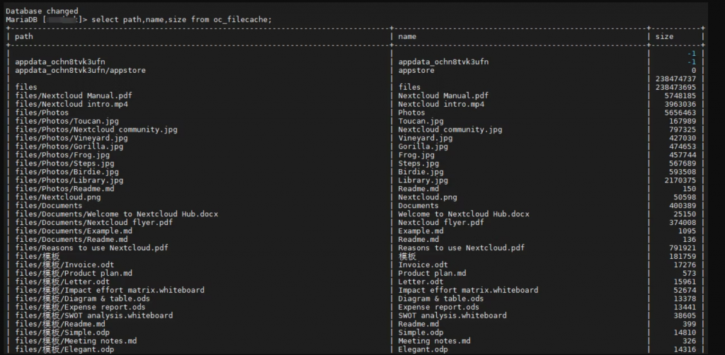725x355 pixels.
Task: Click size value 400389
Action: (x=683, y=206)
